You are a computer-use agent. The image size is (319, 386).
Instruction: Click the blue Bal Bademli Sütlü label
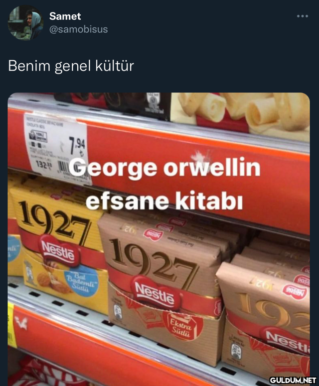[81, 281]
